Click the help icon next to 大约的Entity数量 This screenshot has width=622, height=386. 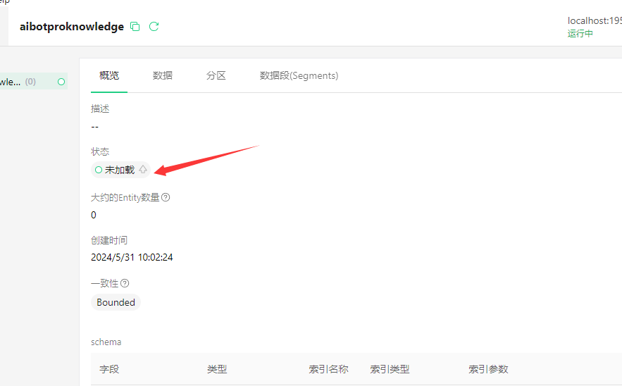[x=166, y=198]
